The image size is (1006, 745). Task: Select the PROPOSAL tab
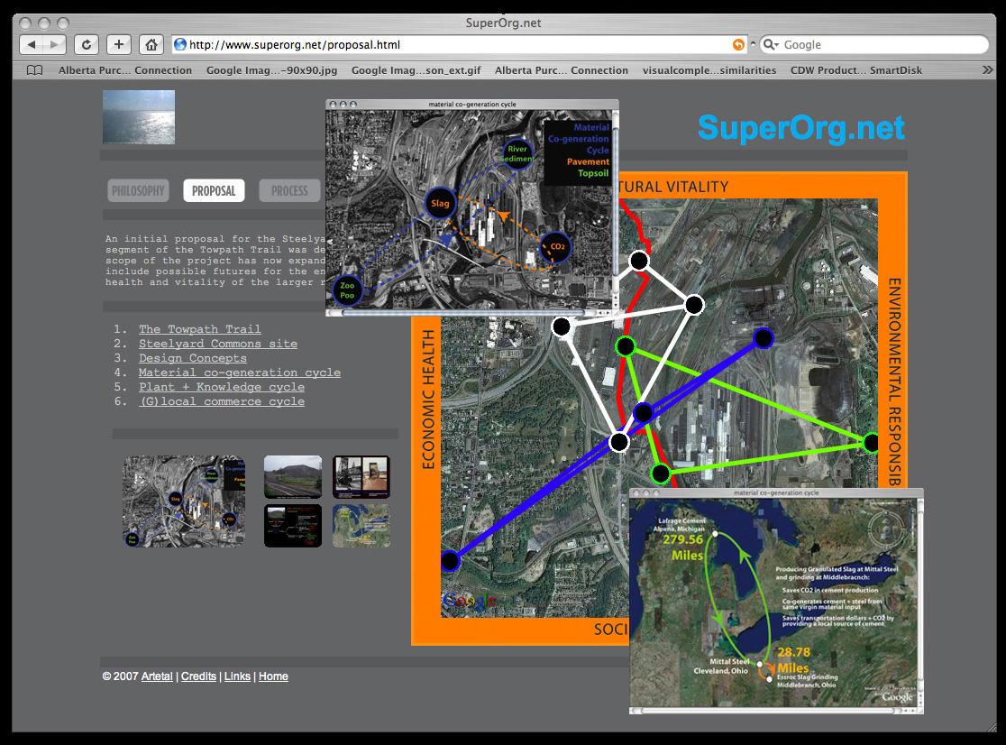(214, 190)
